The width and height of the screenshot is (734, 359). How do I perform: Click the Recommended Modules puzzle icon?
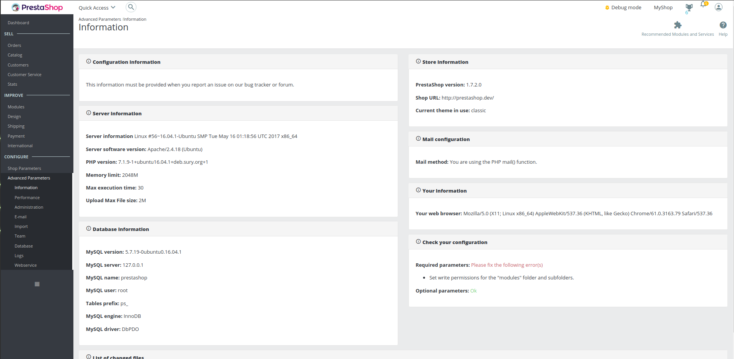click(678, 25)
